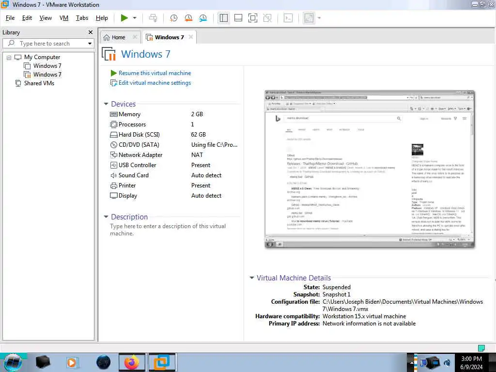Toggle the library sidebar view icon

tap(224, 18)
